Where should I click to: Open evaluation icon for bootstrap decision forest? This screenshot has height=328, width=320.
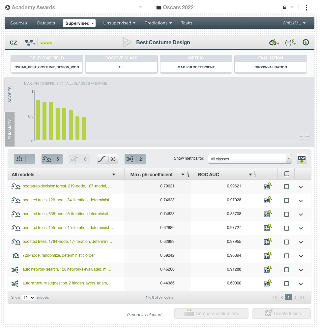point(268,186)
